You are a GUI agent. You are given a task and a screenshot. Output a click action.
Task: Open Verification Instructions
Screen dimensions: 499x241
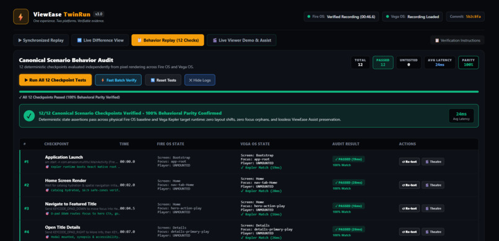(458, 40)
